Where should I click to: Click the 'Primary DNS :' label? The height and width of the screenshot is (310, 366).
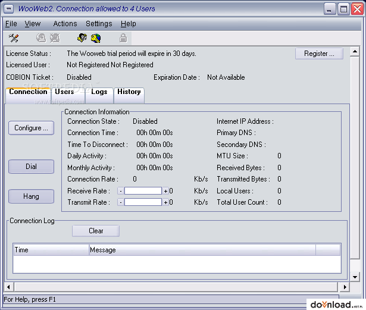(236, 133)
